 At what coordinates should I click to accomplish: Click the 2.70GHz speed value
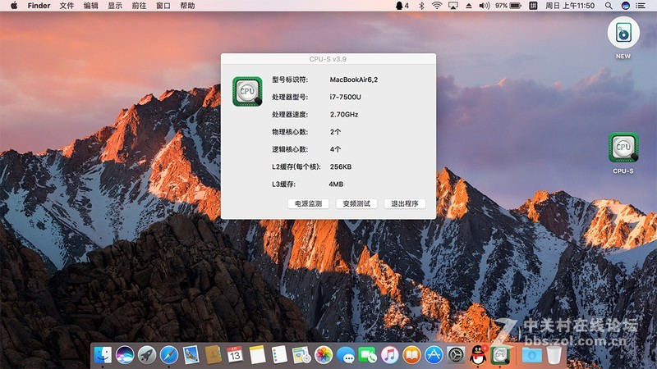pyautogui.click(x=344, y=115)
